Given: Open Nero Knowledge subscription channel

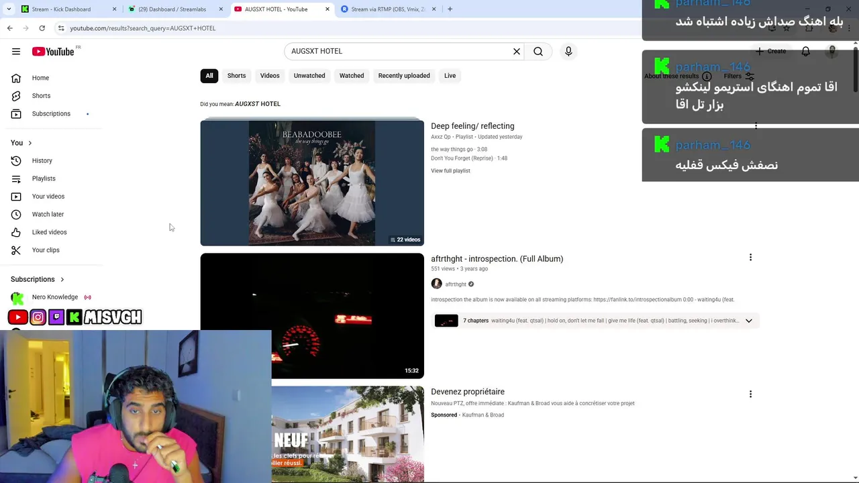Looking at the screenshot, I should [x=54, y=297].
